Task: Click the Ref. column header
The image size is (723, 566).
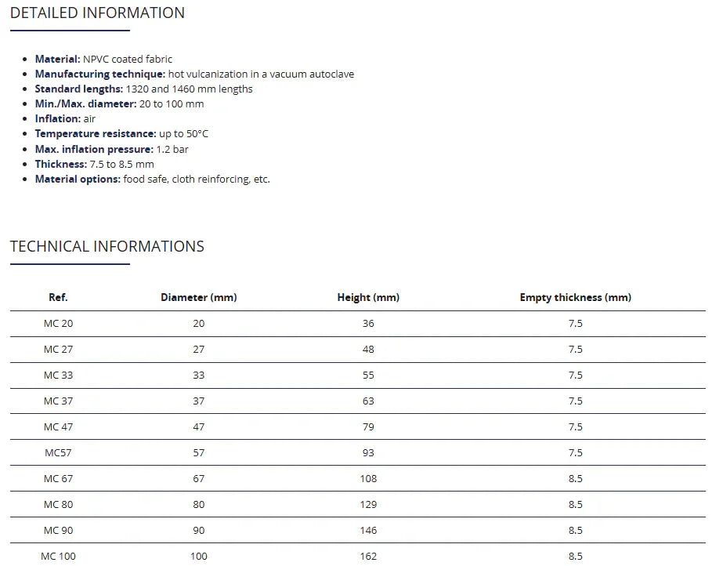Action: [58, 298]
